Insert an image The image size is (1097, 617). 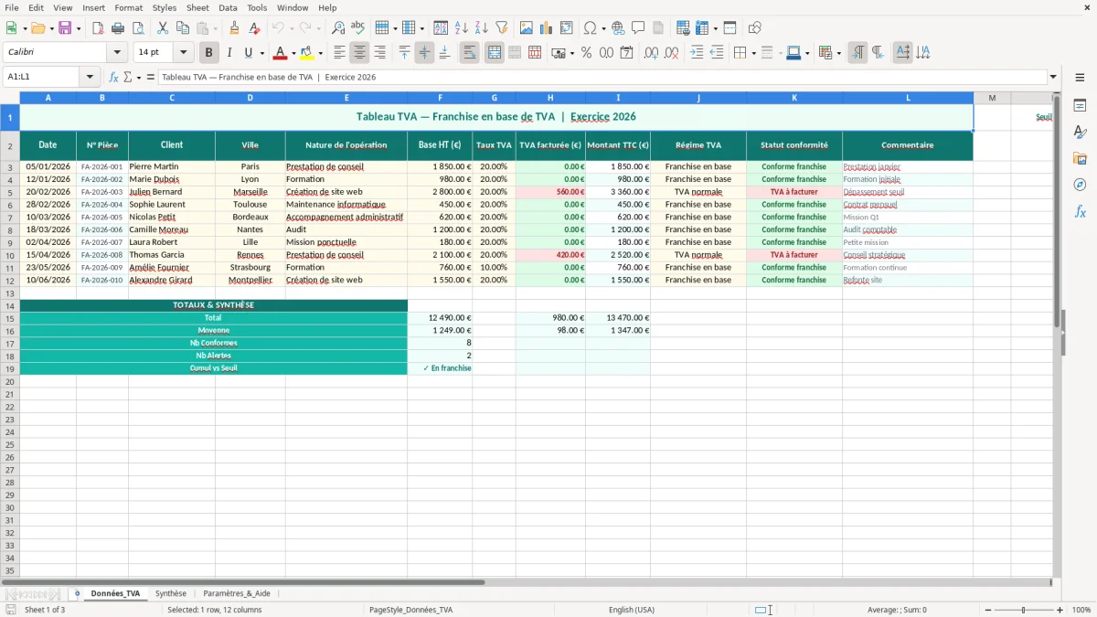[x=527, y=28]
